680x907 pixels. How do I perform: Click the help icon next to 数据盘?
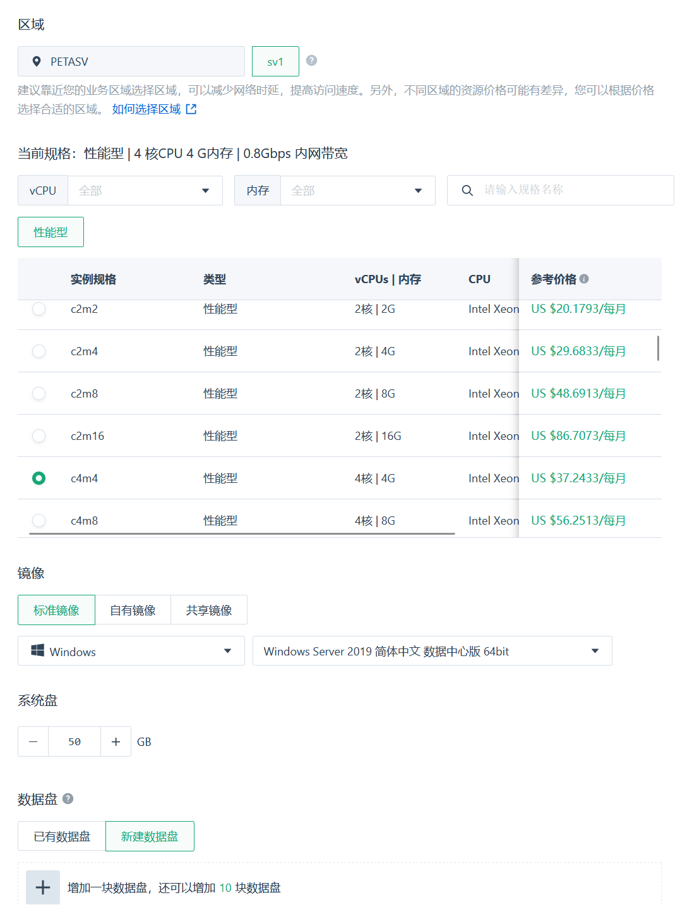68,798
